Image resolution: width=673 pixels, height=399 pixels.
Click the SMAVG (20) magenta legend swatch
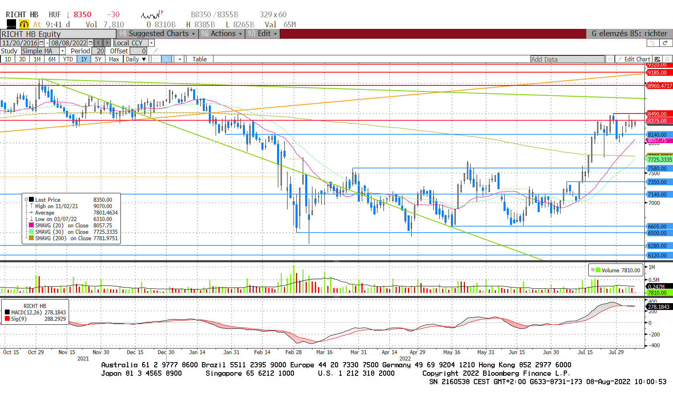pyautogui.click(x=31, y=225)
